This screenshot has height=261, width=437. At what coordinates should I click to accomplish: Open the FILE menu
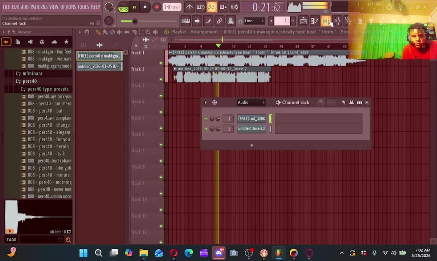pyautogui.click(x=7, y=7)
